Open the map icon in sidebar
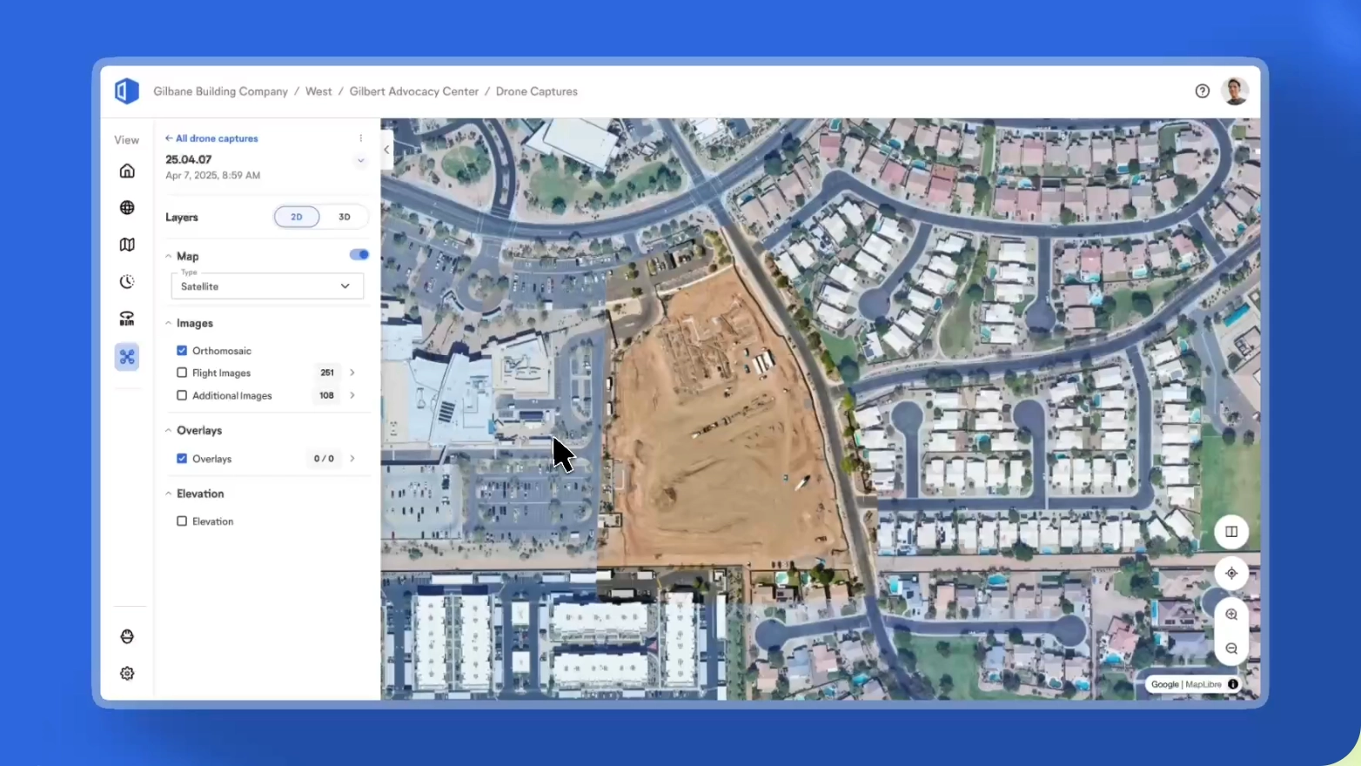 [x=127, y=245]
